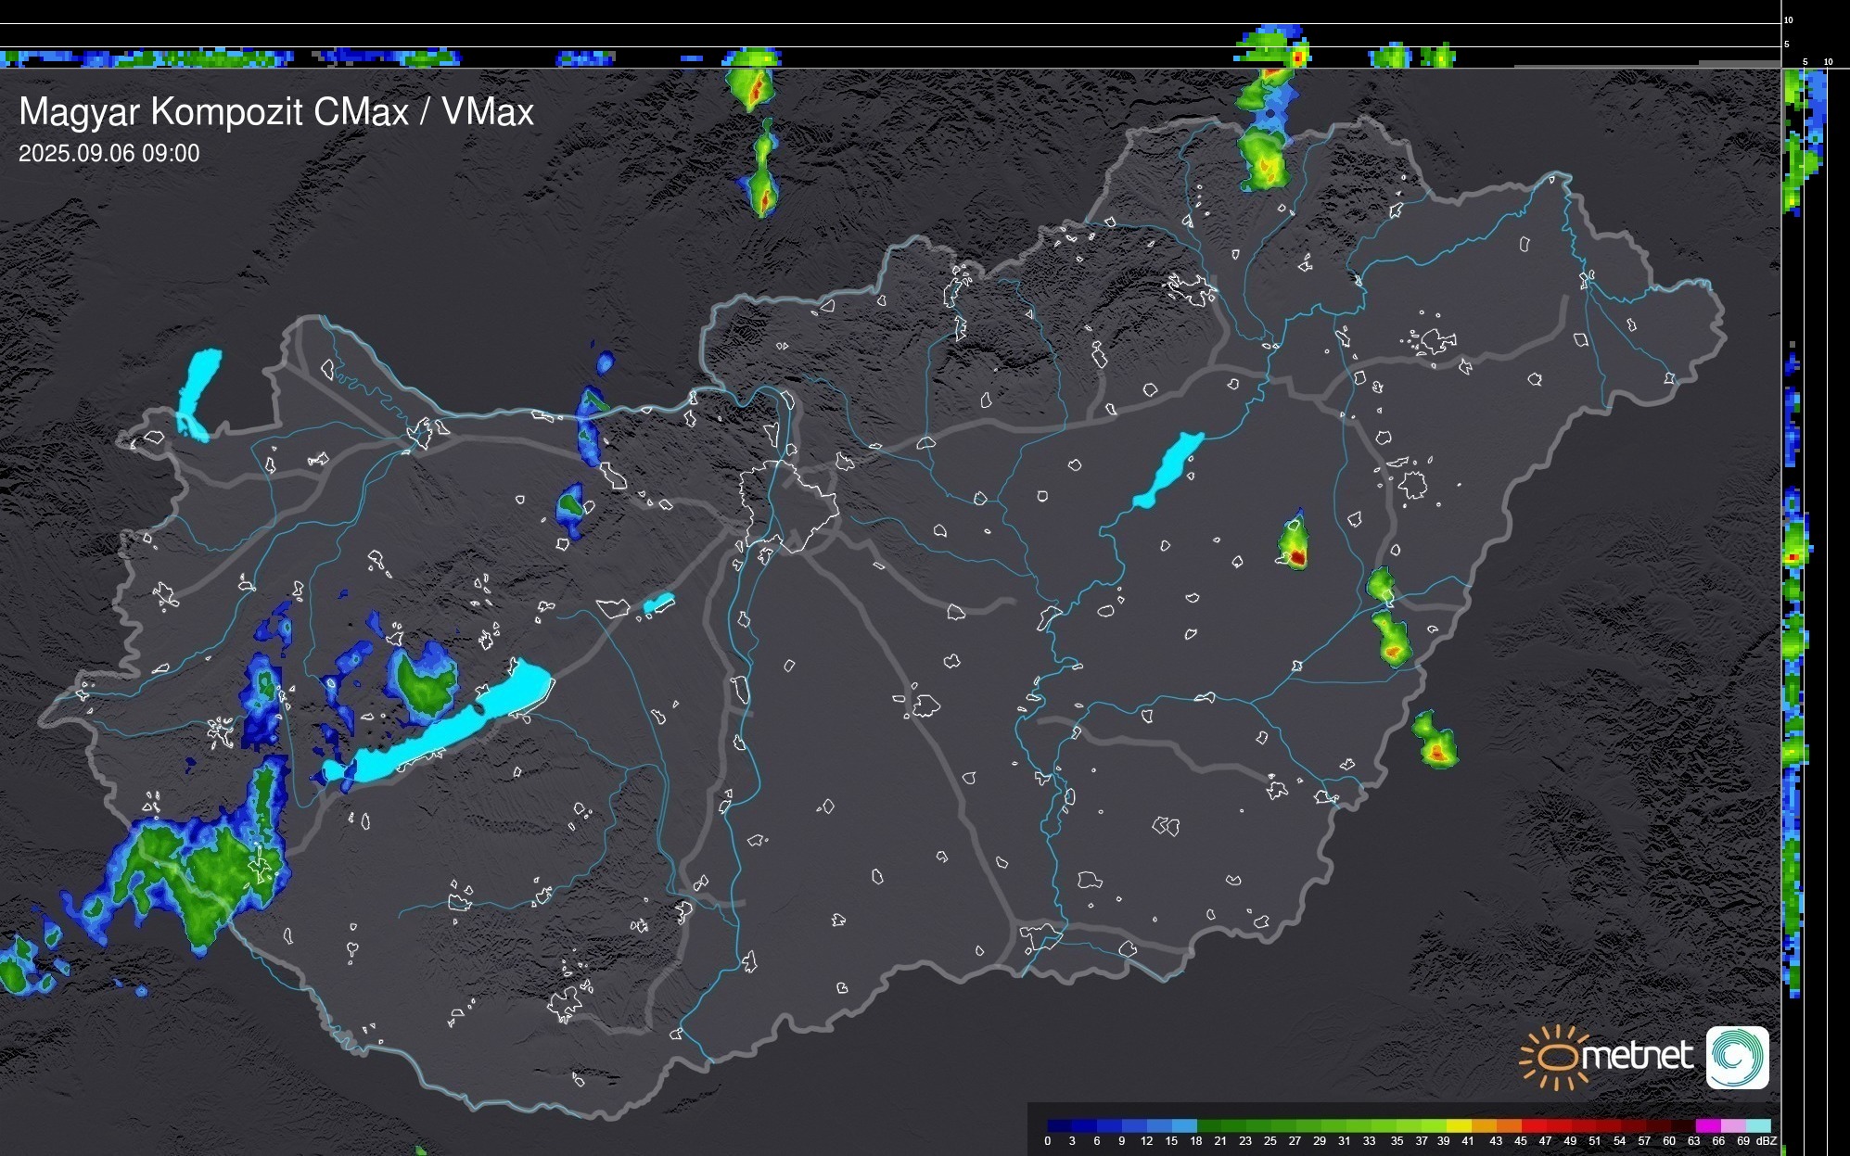Select the yellow 39 dBZ swatch

click(x=1458, y=1125)
